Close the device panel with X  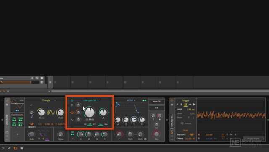[x=8, y=91]
